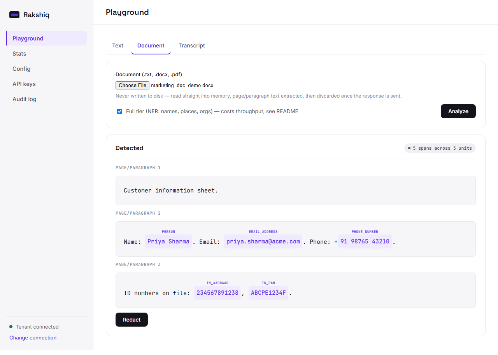
Task: Click the Rakshiq brand name
Action: pyautogui.click(x=36, y=15)
